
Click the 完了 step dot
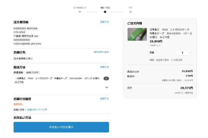(x=131, y=12)
